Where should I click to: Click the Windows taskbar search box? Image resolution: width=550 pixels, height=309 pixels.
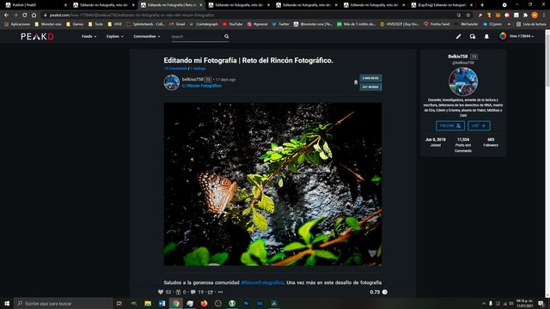[x=63, y=303]
